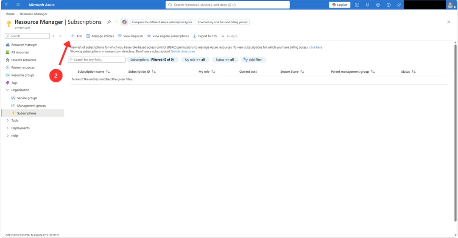Open the Azure portal hamburger menu

tap(18, 5)
